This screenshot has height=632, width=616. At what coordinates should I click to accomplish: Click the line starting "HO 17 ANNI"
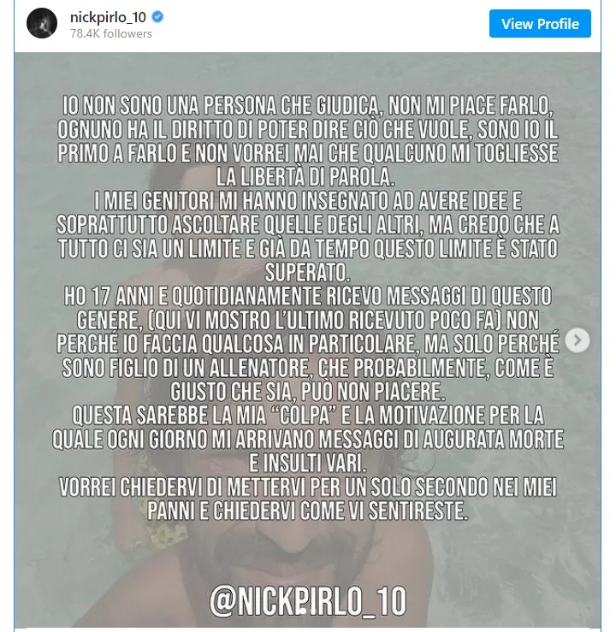coord(308,297)
